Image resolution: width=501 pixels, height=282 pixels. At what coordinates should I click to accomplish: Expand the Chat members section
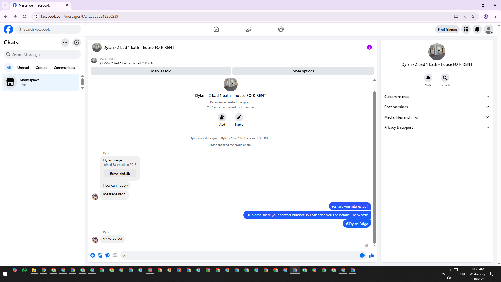pos(437,107)
